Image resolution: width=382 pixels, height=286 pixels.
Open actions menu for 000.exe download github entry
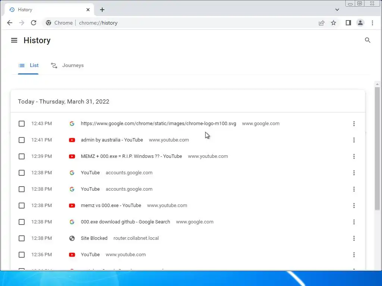[x=354, y=222]
